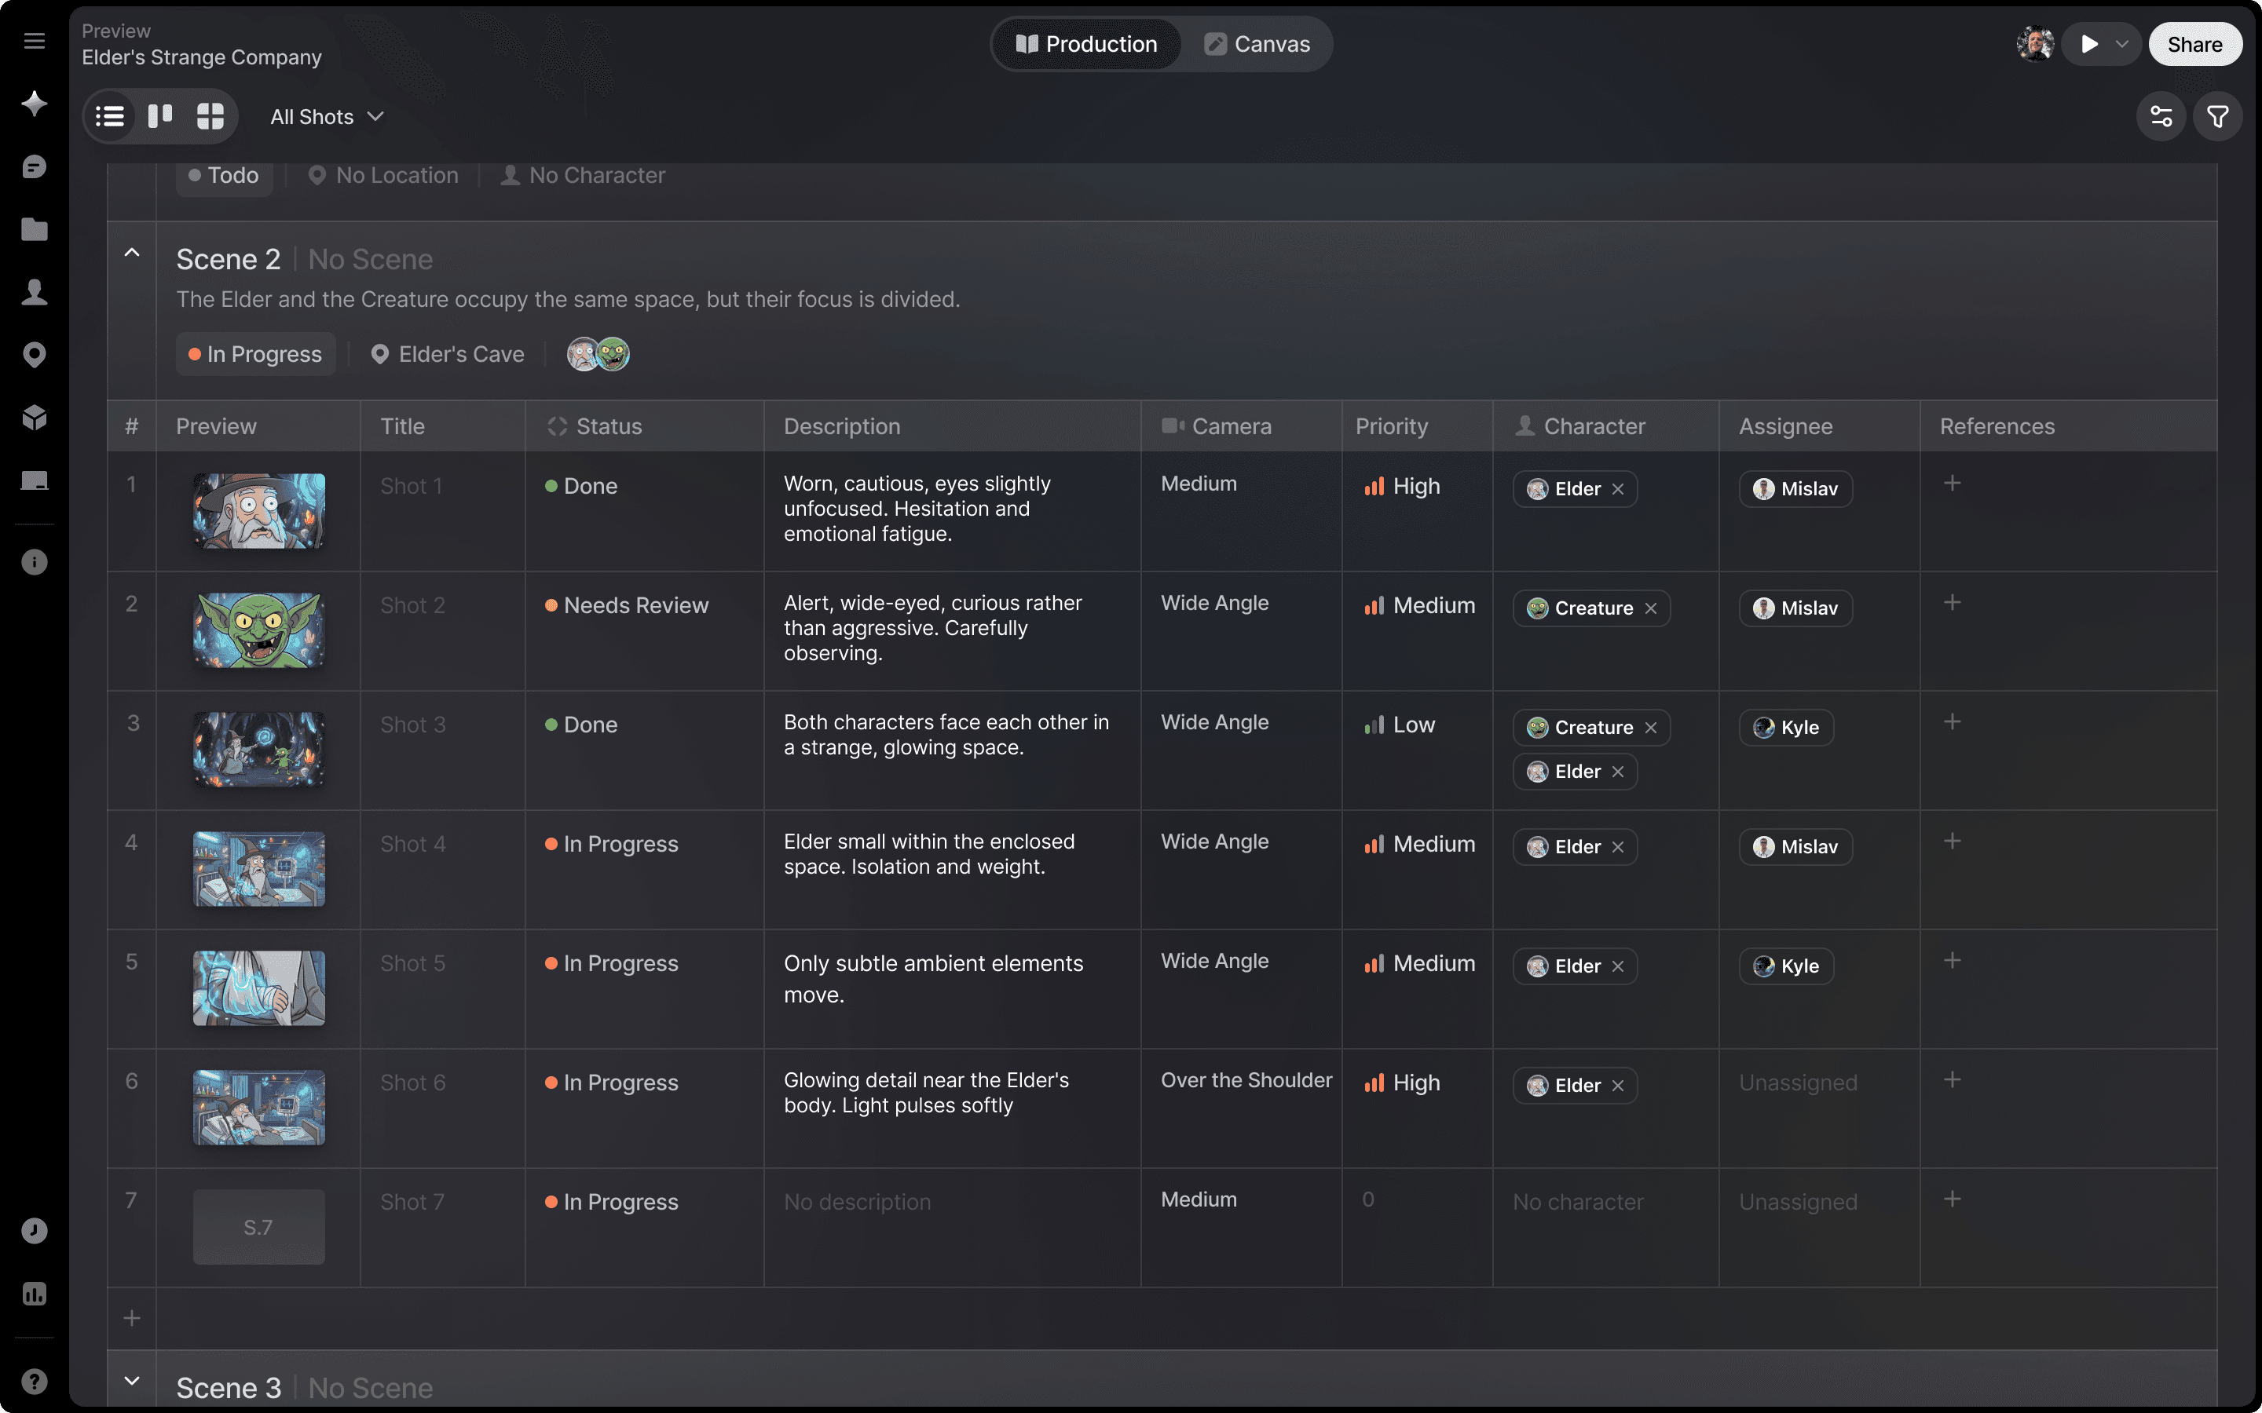Open the 3D cube assets sidebar icon

tap(35, 418)
